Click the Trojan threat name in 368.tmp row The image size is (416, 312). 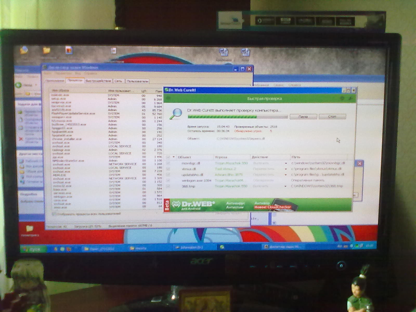click(231, 186)
